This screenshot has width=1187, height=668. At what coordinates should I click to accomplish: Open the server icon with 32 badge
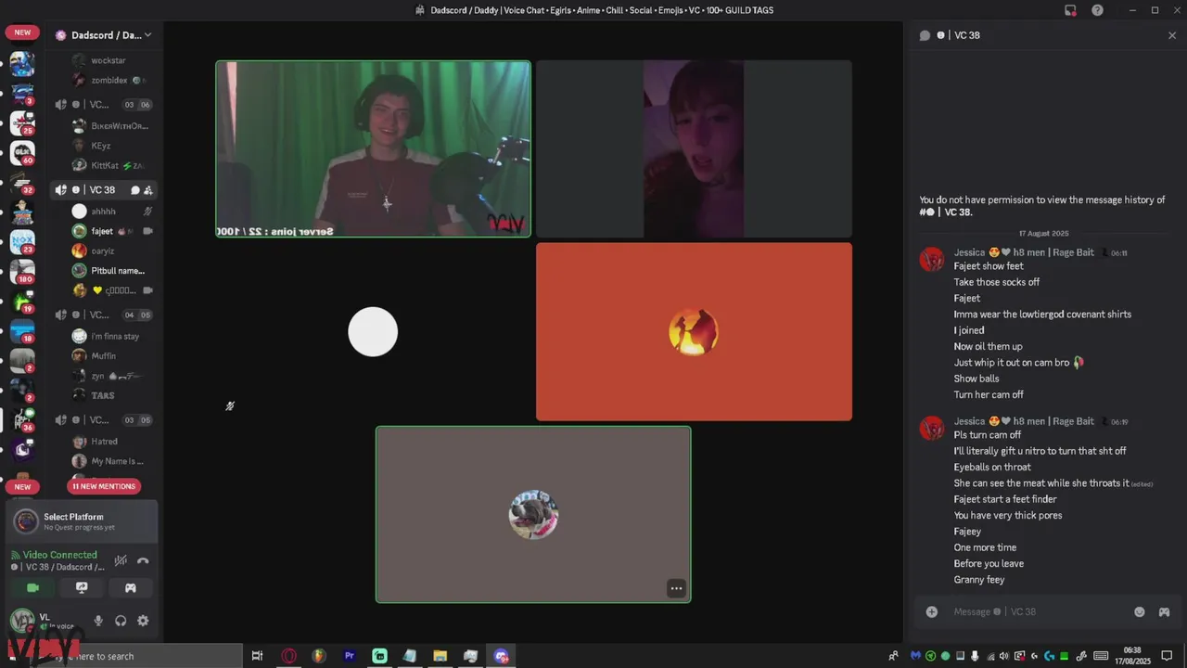pos(22,182)
